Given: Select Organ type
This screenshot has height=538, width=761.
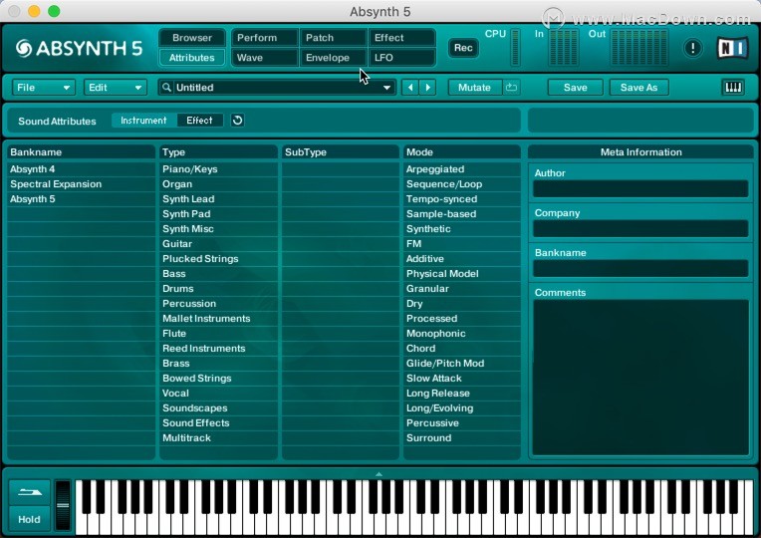Looking at the screenshot, I should pyautogui.click(x=218, y=184).
